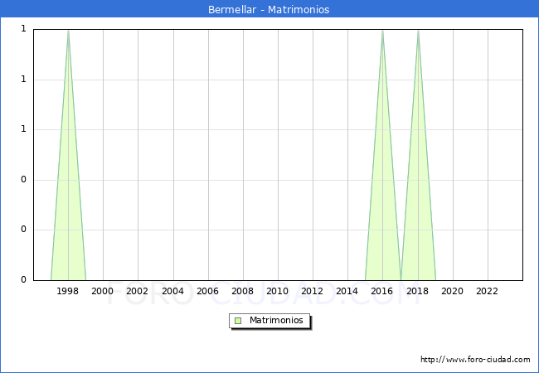Screen dimensions: 539x373
Task: Select the 2008 axis year label
Action: point(243,291)
